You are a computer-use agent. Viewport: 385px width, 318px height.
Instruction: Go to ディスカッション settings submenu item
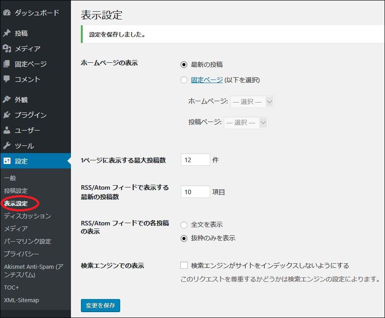coord(28,216)
